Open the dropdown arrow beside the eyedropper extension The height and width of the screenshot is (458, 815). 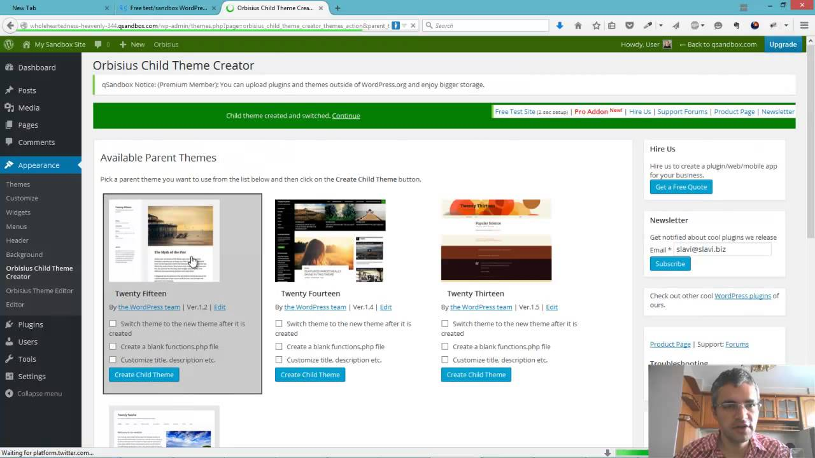coord(659,25)
